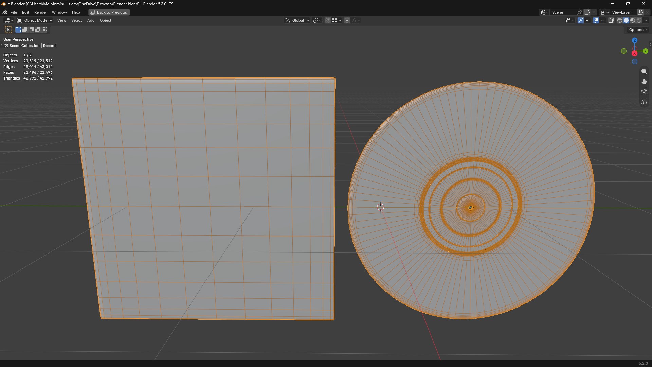Image resolution: width=652 pixels, height=367 pixels.
Task: Open the transform pivot point dropdown
Action: (x=317, y=21)
